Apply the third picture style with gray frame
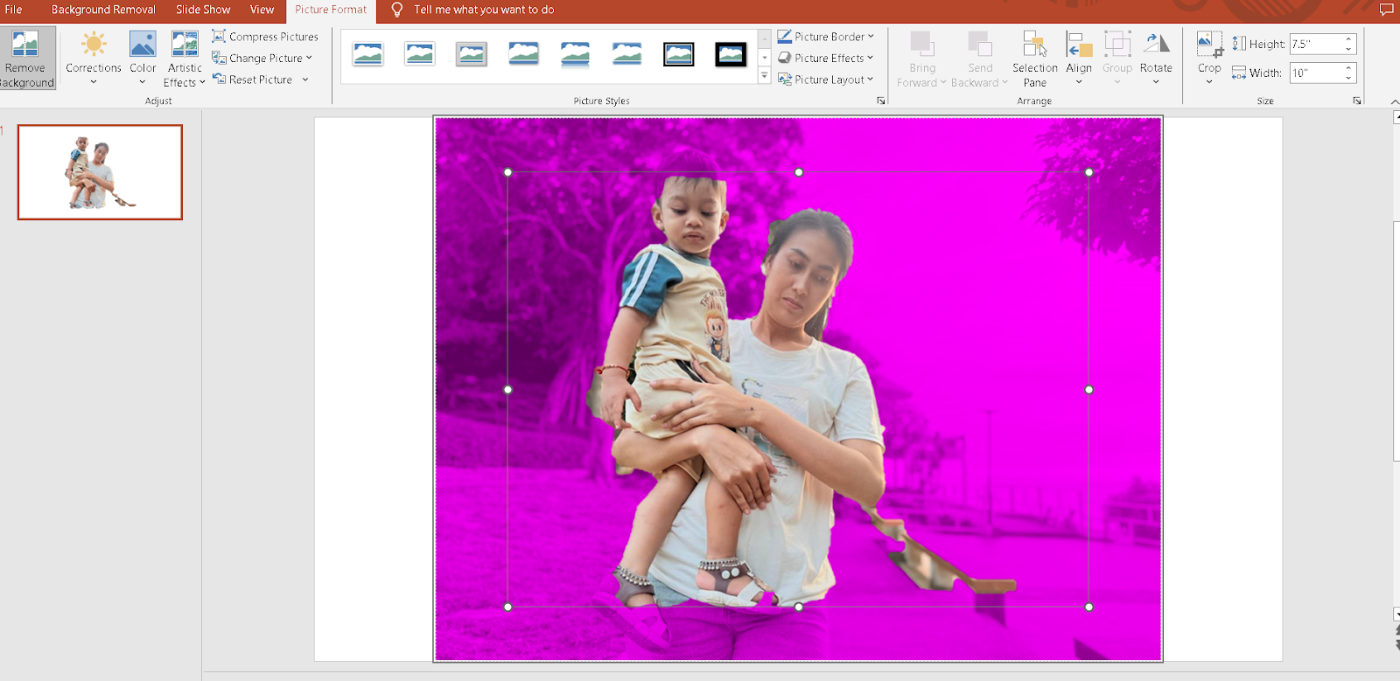Viewport: 1400px width, 681px height. [472, 54]
